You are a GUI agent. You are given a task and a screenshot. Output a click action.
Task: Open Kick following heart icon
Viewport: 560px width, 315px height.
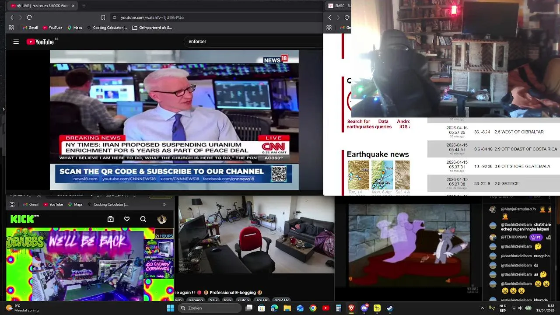click(127, 219)
